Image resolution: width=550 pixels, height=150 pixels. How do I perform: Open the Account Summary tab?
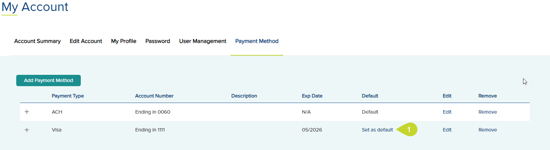[x=37, y=41]
